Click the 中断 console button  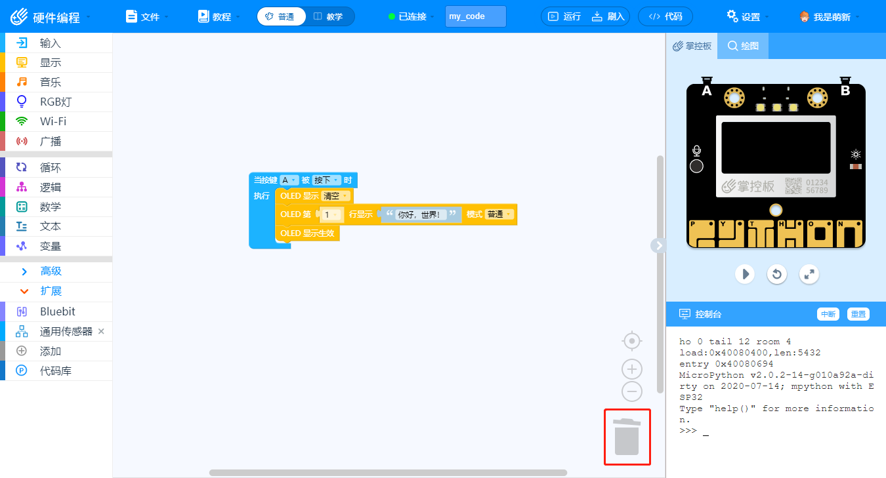pos(828,314)
